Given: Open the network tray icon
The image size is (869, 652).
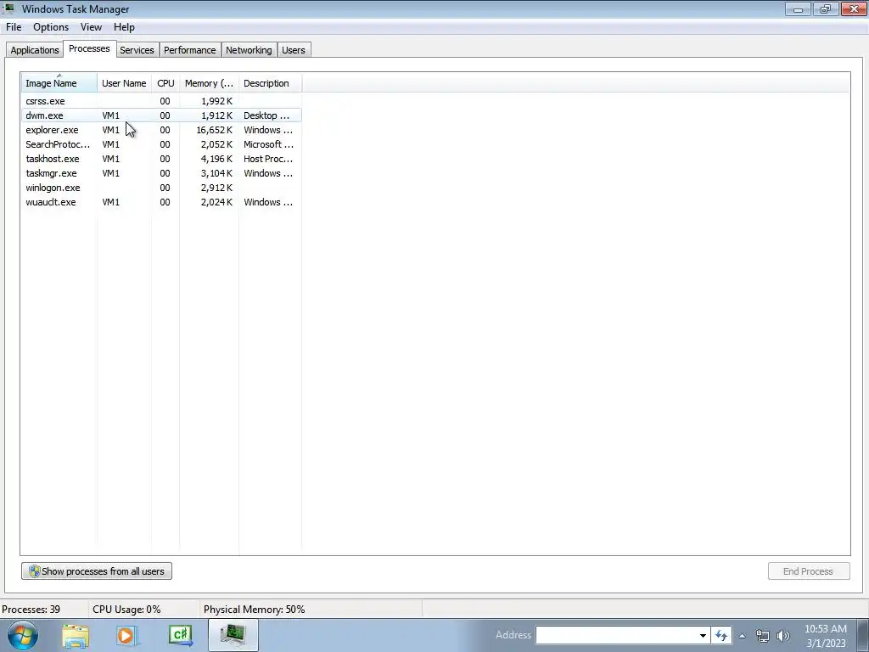Looking at the screenshot, I should coord(763,636).
